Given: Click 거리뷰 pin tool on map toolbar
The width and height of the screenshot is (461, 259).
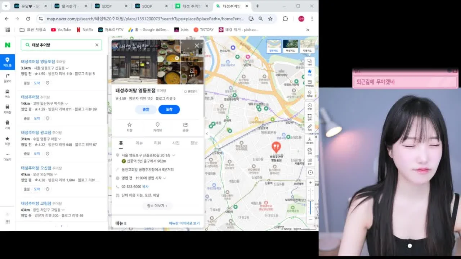Looking at the screenshot, I should (309, 94).
